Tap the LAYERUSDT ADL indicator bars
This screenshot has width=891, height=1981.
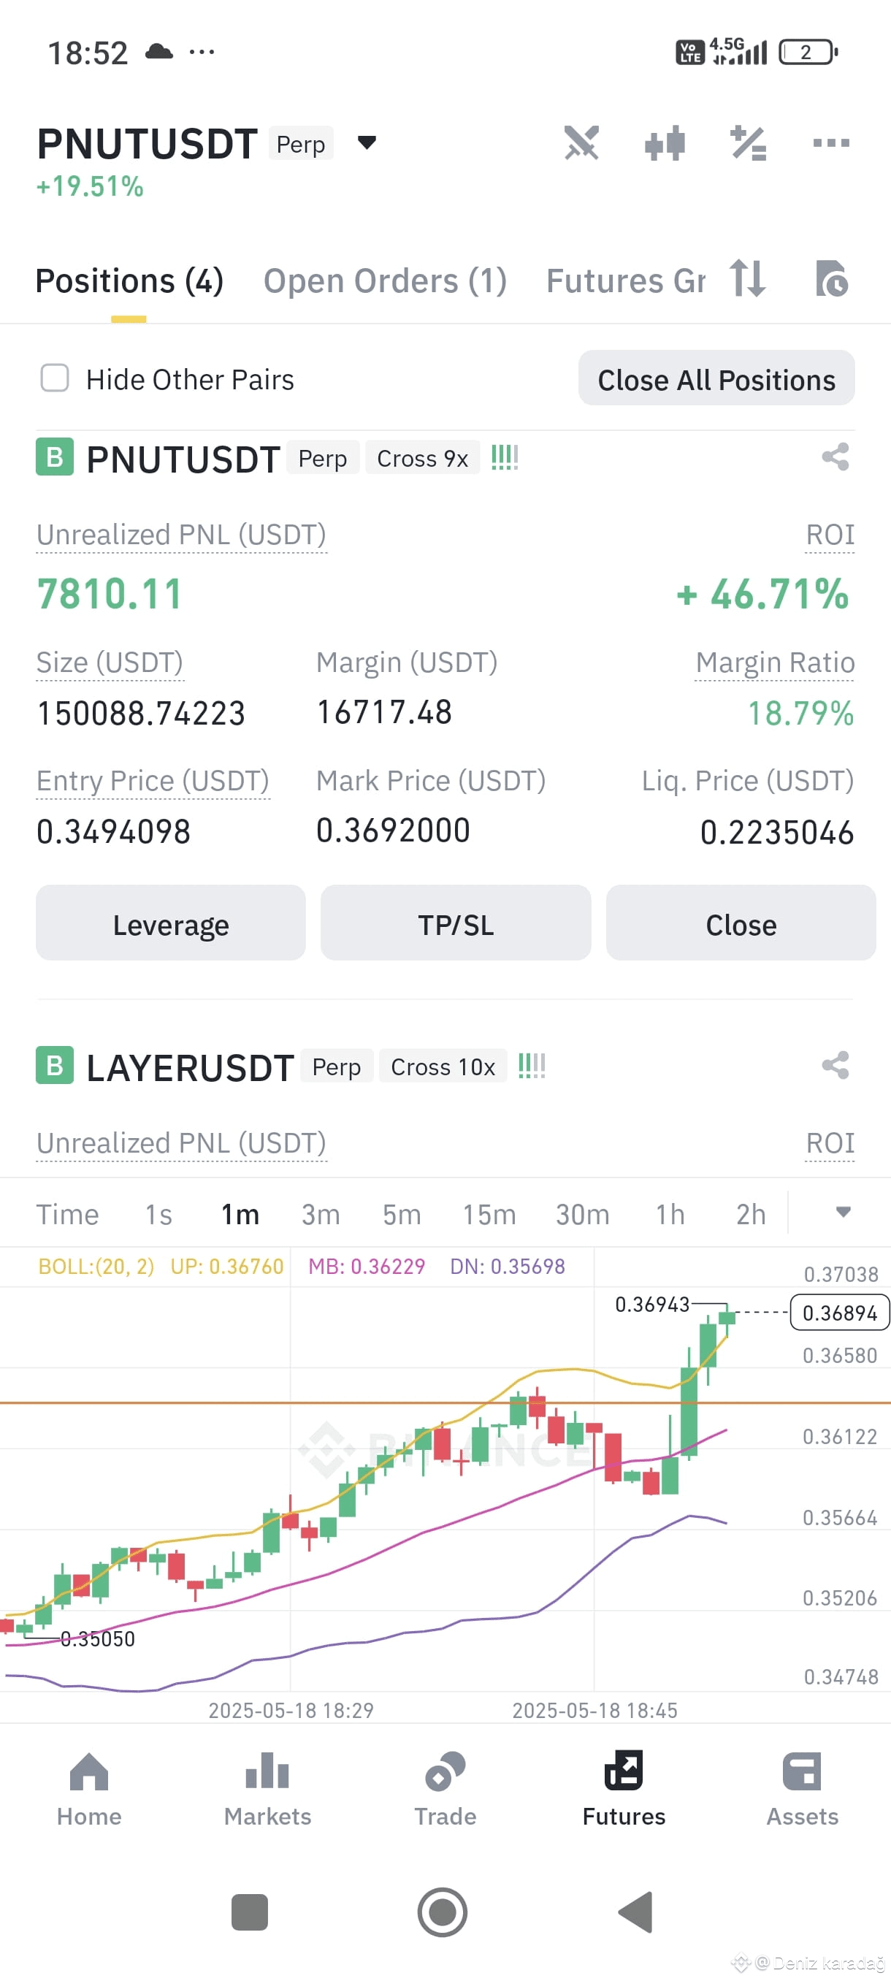[x=531, y=1066]
